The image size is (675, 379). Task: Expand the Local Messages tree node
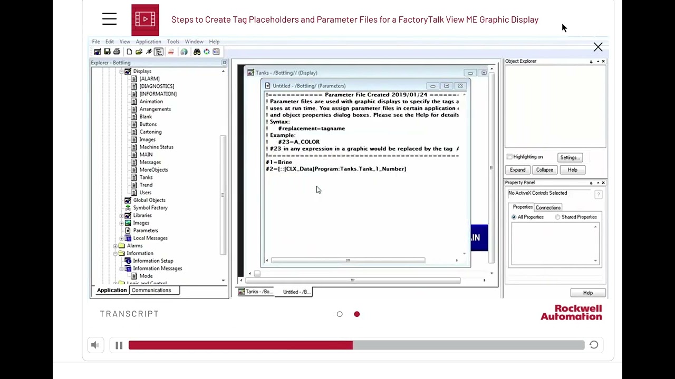click(121, 238)
